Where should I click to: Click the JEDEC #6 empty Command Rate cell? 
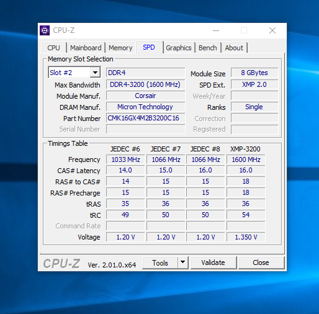pos(125,226)
